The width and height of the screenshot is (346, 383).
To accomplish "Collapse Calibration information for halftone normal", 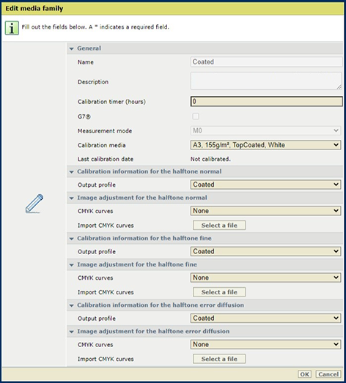I will [x=71, y=171].
